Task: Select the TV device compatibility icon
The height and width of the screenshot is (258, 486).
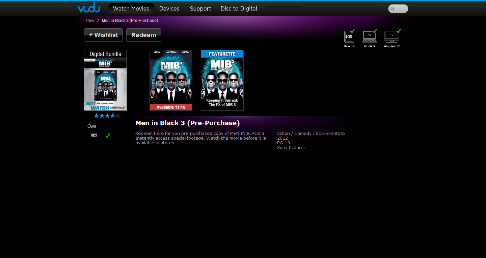Action: (392, 36)
